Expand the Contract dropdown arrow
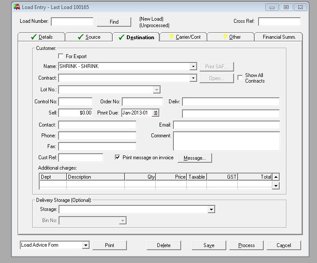This screenshot has width=317, height=263. [x=193, y=78]
